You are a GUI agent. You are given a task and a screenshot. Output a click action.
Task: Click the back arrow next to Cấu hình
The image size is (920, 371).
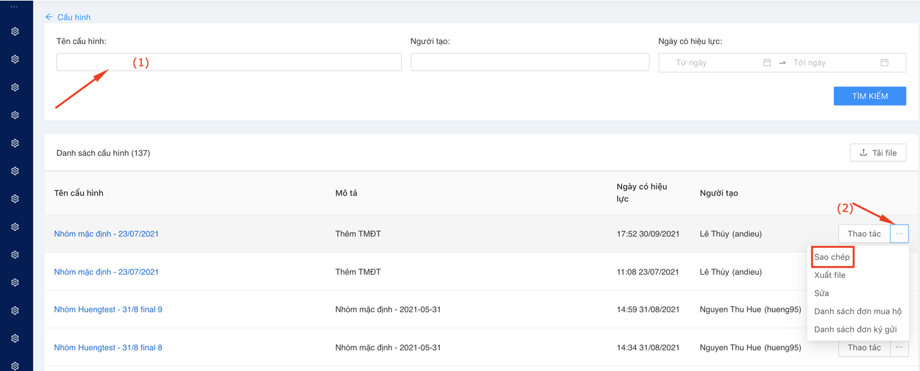pyautogui.click(x=49, y=17)
